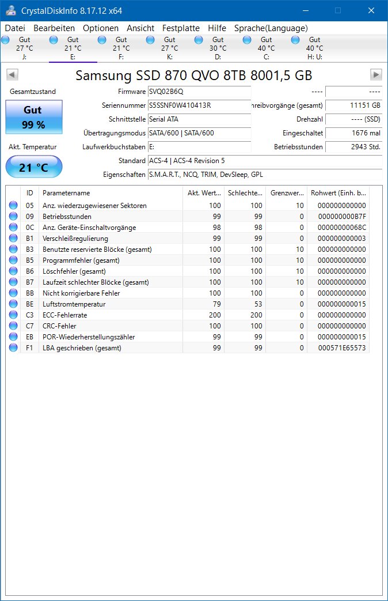Click the Firmware field SVQ02B6Q
388x601 pixels.
click(x=199, y=92)
